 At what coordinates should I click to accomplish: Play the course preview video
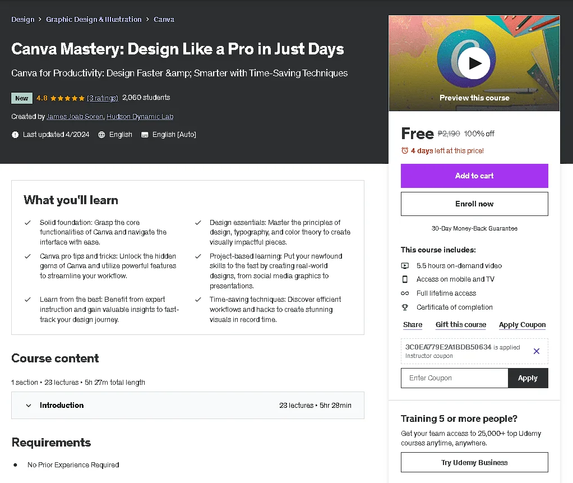coord(474,63)
